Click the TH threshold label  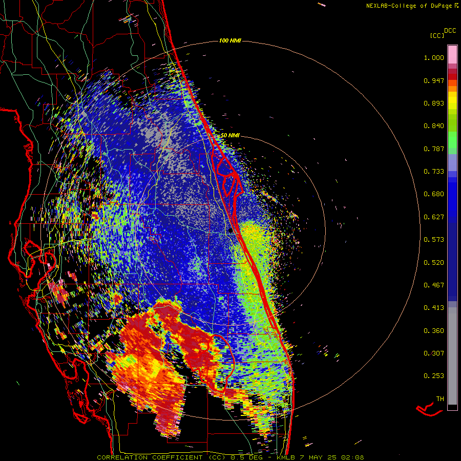440,399
